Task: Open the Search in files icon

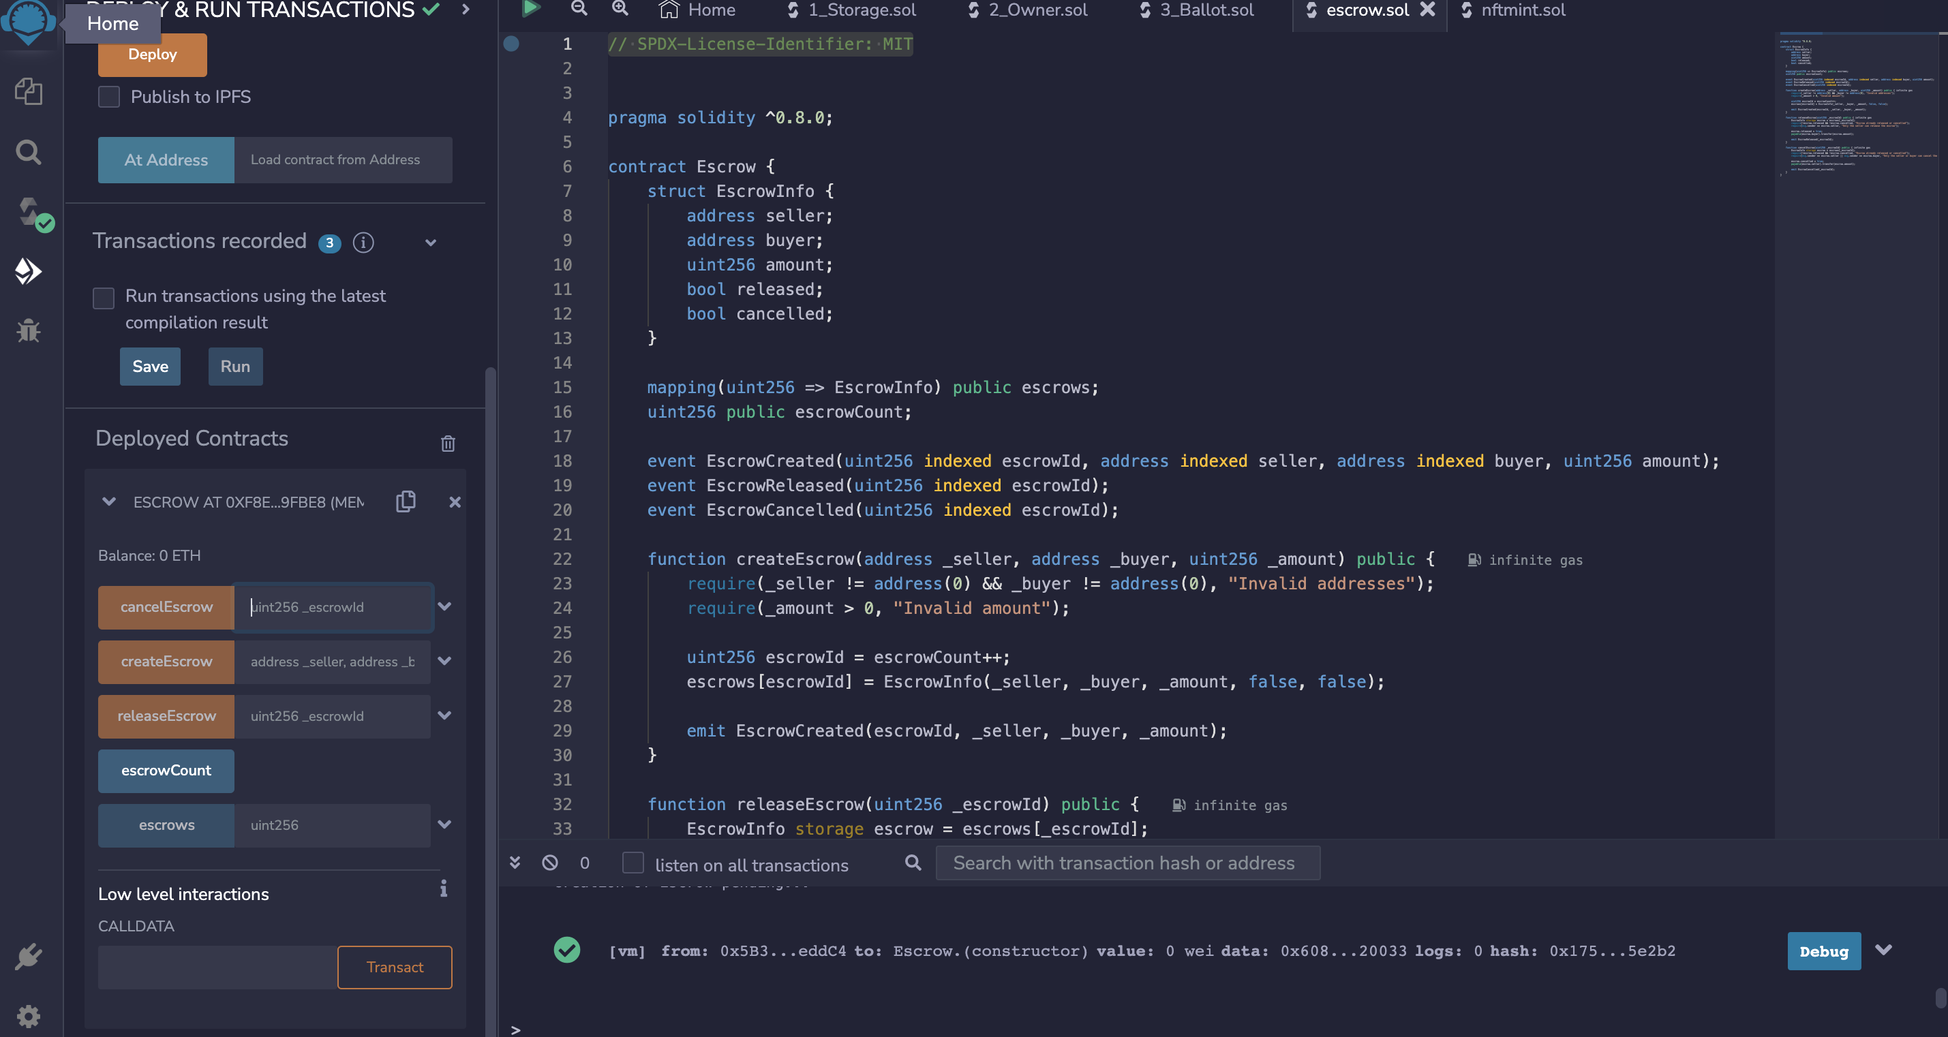Action: [28, 153]
